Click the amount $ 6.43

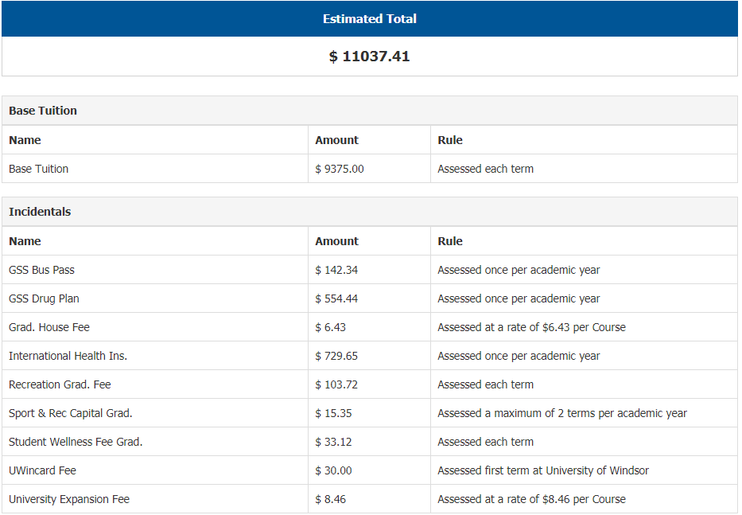click(x=330, y=327)
